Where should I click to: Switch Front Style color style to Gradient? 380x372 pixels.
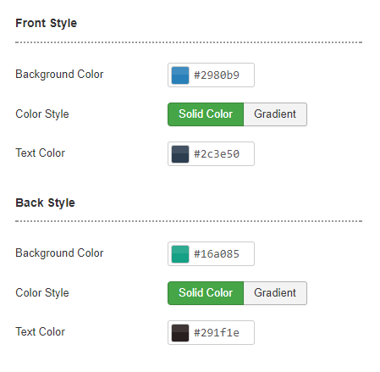point(275,114)
